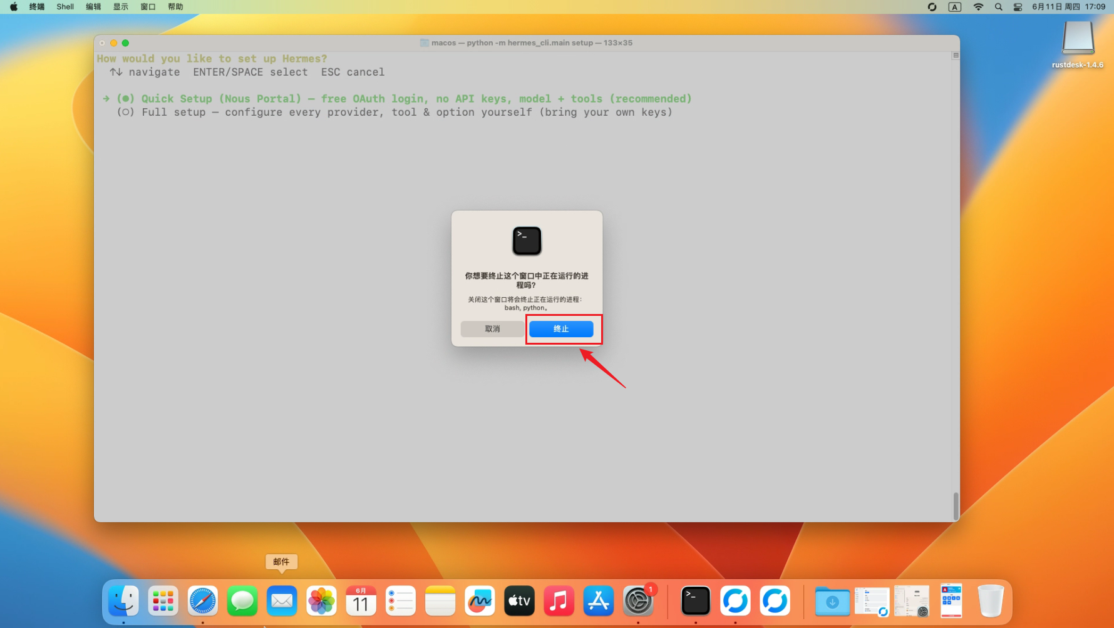Select the Quick Setup (Nous Portal) option

[398, 99]
